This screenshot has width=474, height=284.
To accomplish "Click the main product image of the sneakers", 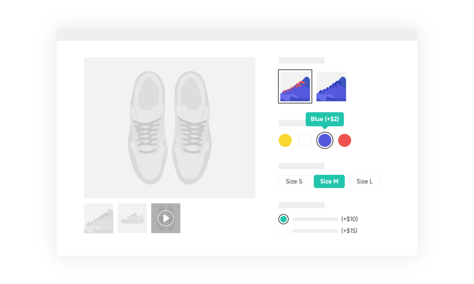I will click(169, 127).
